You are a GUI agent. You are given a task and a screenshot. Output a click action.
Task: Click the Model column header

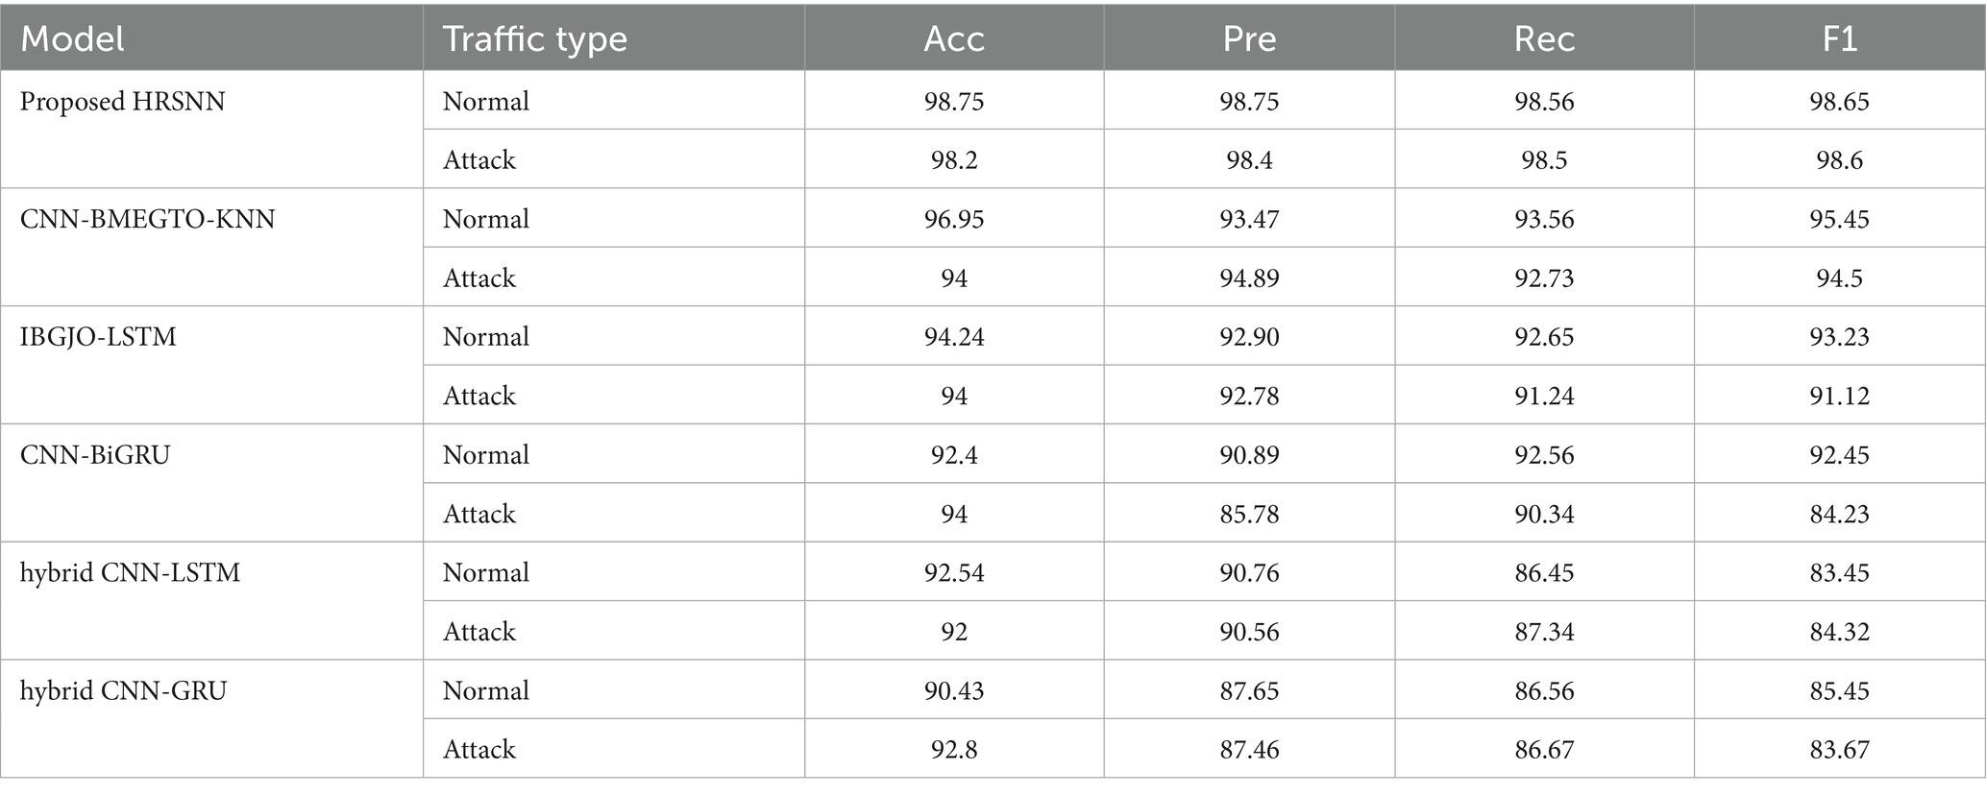pos(72,38)
